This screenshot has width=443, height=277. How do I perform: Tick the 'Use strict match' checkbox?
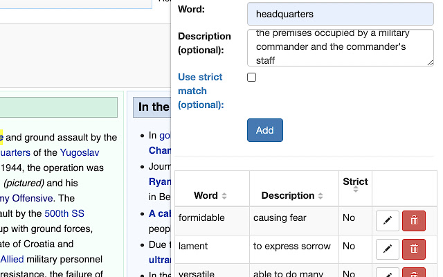[x=251, y=77]
